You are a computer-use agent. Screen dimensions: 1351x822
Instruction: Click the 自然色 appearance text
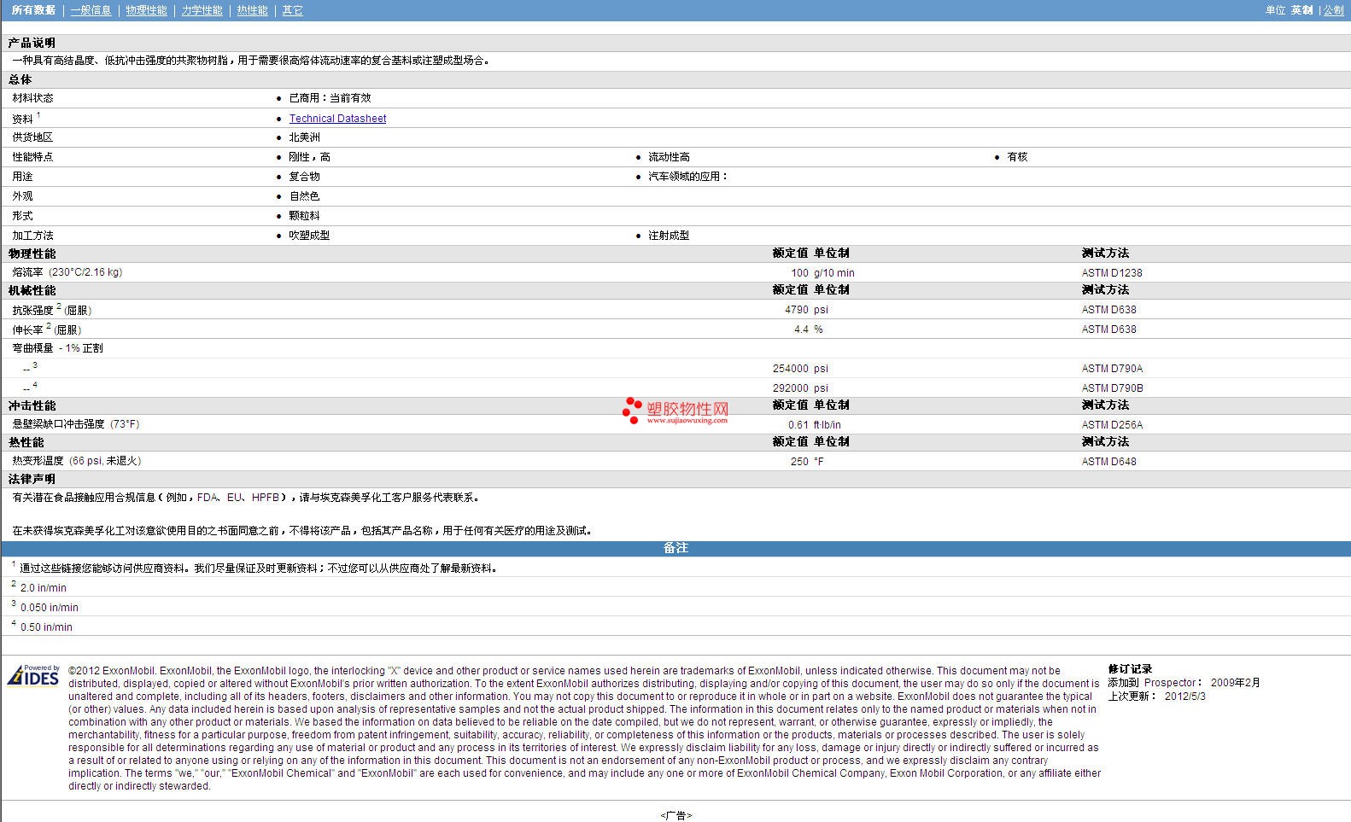pyautogui.click(x=304, y=196)
